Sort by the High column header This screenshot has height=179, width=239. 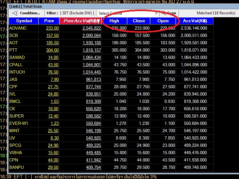click(114, 21)
